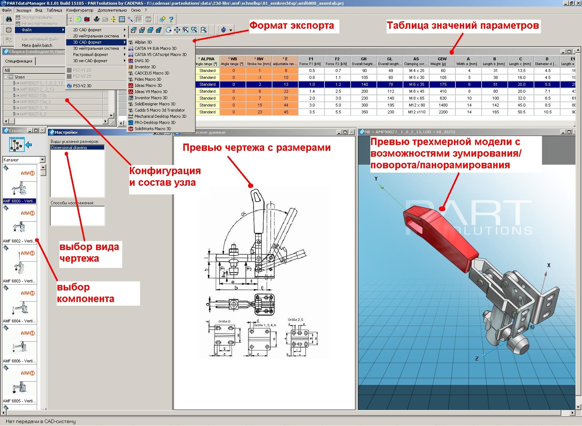Select CATIA V5 CATscript Macro 3D

pyautogui.click(x=161, y=55)
